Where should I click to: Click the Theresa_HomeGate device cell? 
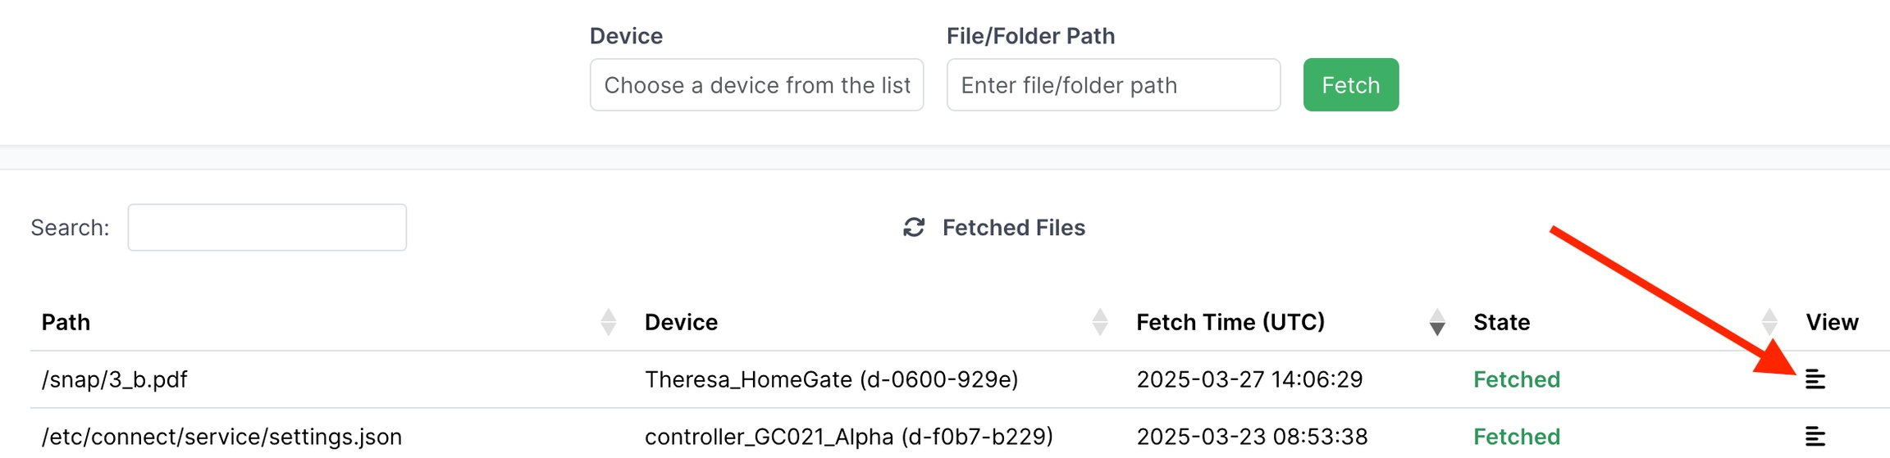tap(831, 379)
